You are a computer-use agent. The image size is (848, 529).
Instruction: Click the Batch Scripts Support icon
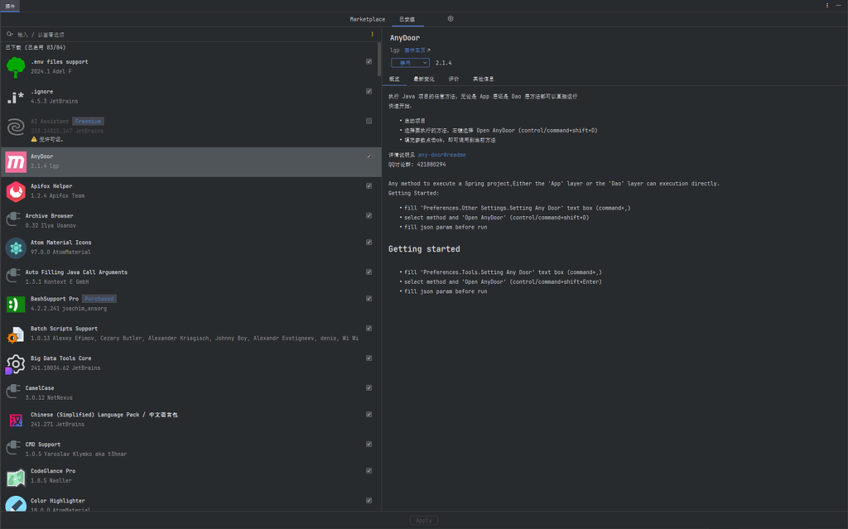(x=16, y=334)
